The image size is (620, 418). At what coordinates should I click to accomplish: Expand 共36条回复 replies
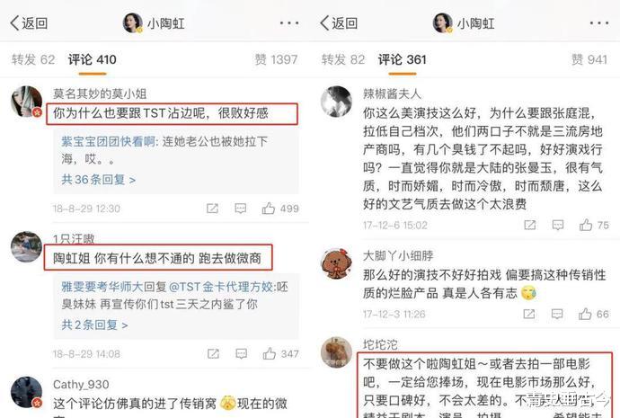(99, 180)
